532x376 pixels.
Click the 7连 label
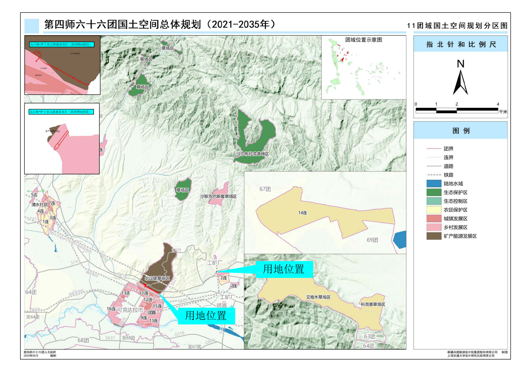[x=52, y=203]
